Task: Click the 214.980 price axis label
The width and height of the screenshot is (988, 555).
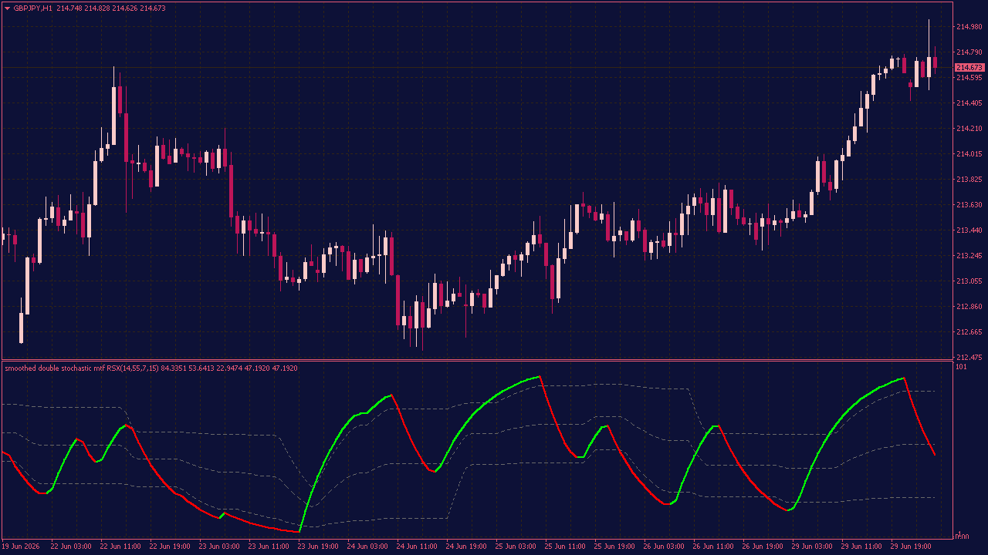Action: click(969, 27)
